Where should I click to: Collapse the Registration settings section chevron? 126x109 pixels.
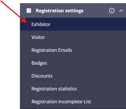121,11
